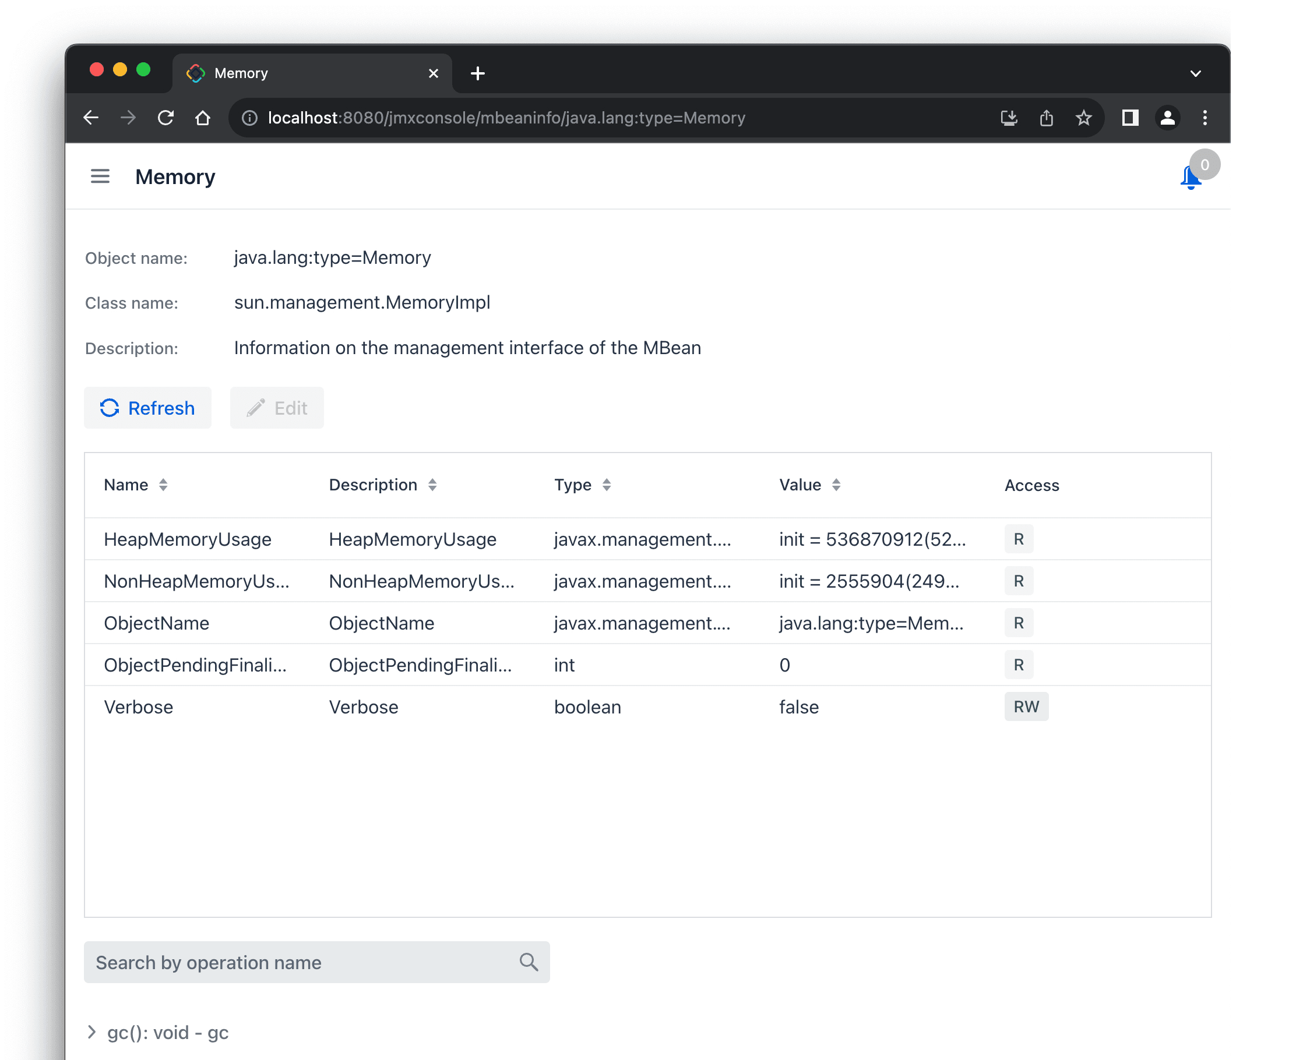Sort table by Name column
This screenshot has width=1296, height=1060.
[x=163, y=485]
